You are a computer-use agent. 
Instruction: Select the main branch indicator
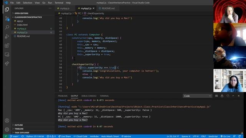click(15, 136)
